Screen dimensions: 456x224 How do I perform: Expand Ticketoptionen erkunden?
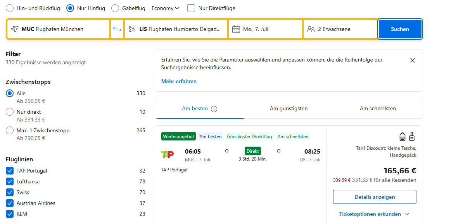pyautogui.click(x=375, y=214)
